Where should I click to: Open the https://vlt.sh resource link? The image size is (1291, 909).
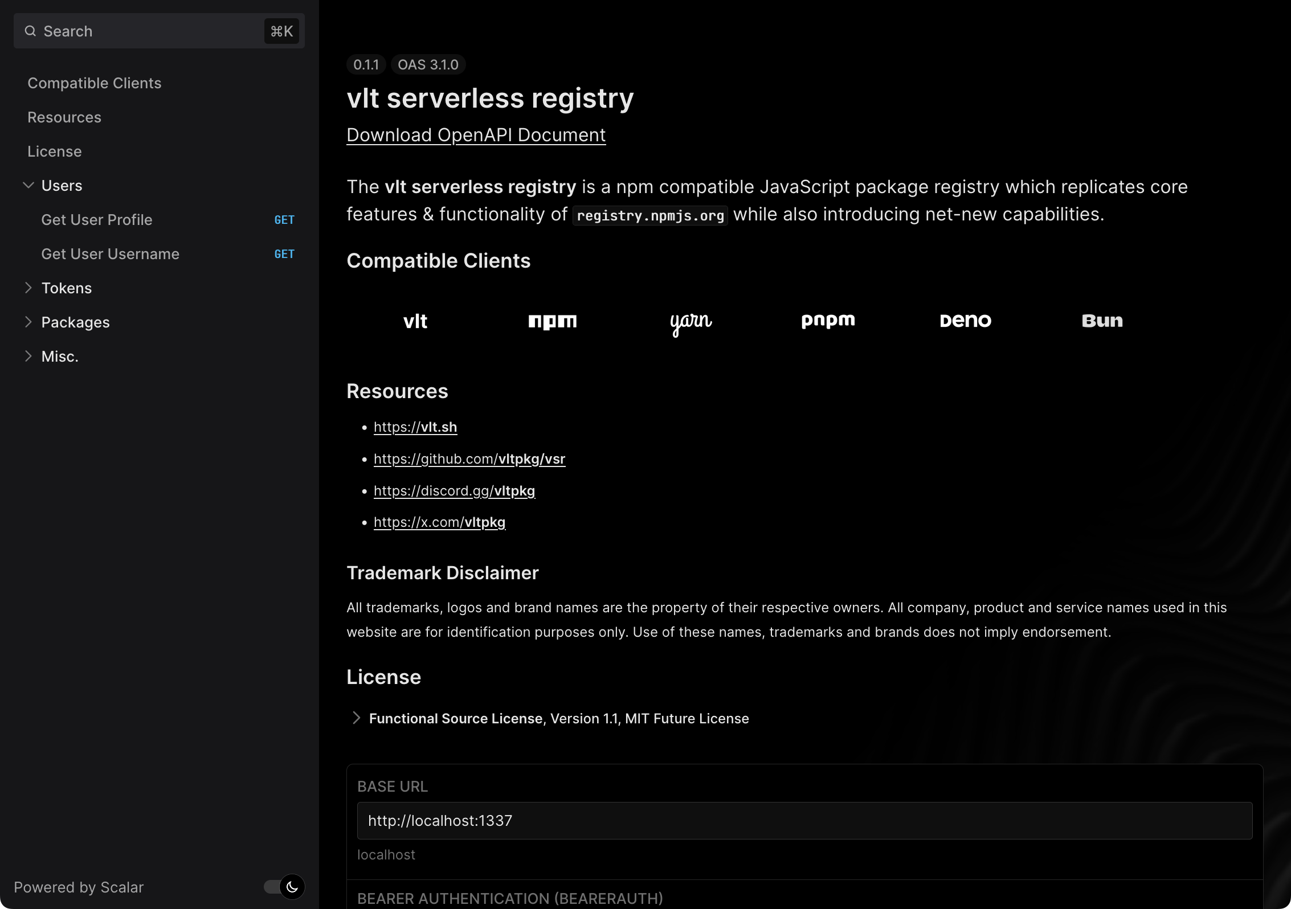coord(415,427)
